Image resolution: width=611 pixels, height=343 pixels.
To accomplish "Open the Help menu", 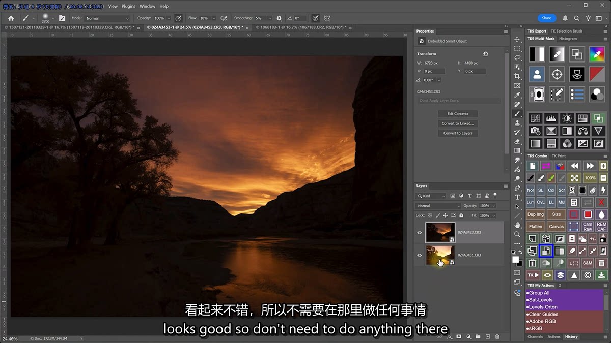I will [164, 6].
